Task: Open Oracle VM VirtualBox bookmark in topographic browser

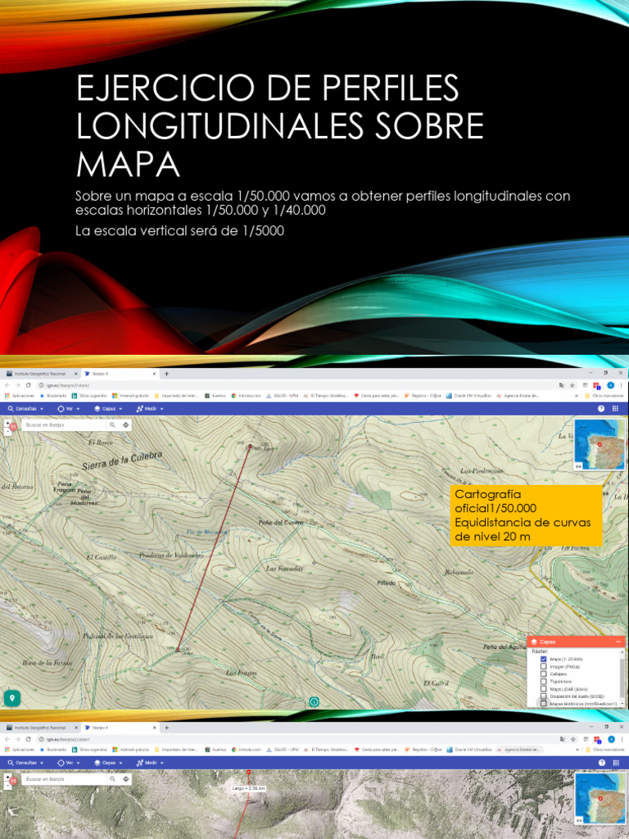Action: (468, 396)
